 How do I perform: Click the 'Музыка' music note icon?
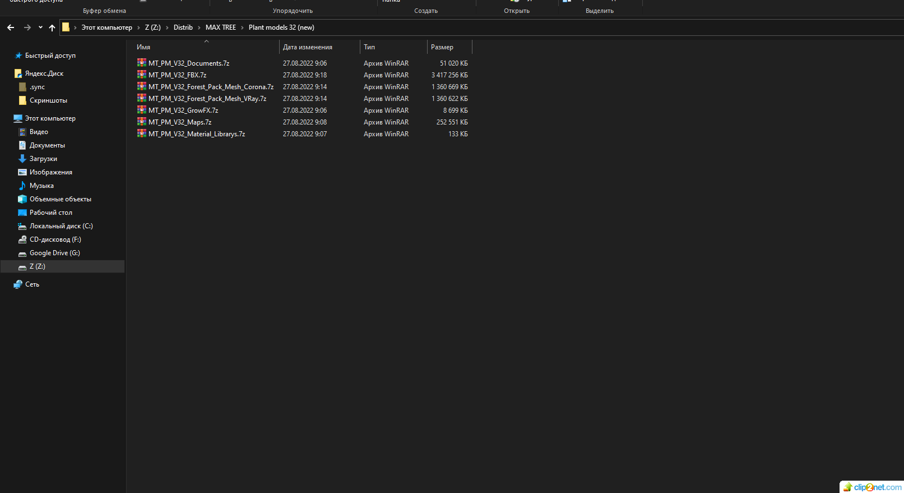(x=22, y=186)
